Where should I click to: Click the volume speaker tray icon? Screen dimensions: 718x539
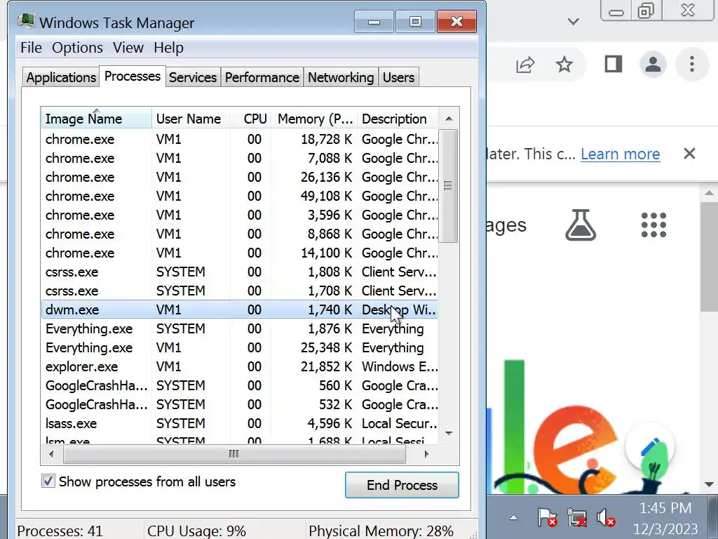click(605, 518)
